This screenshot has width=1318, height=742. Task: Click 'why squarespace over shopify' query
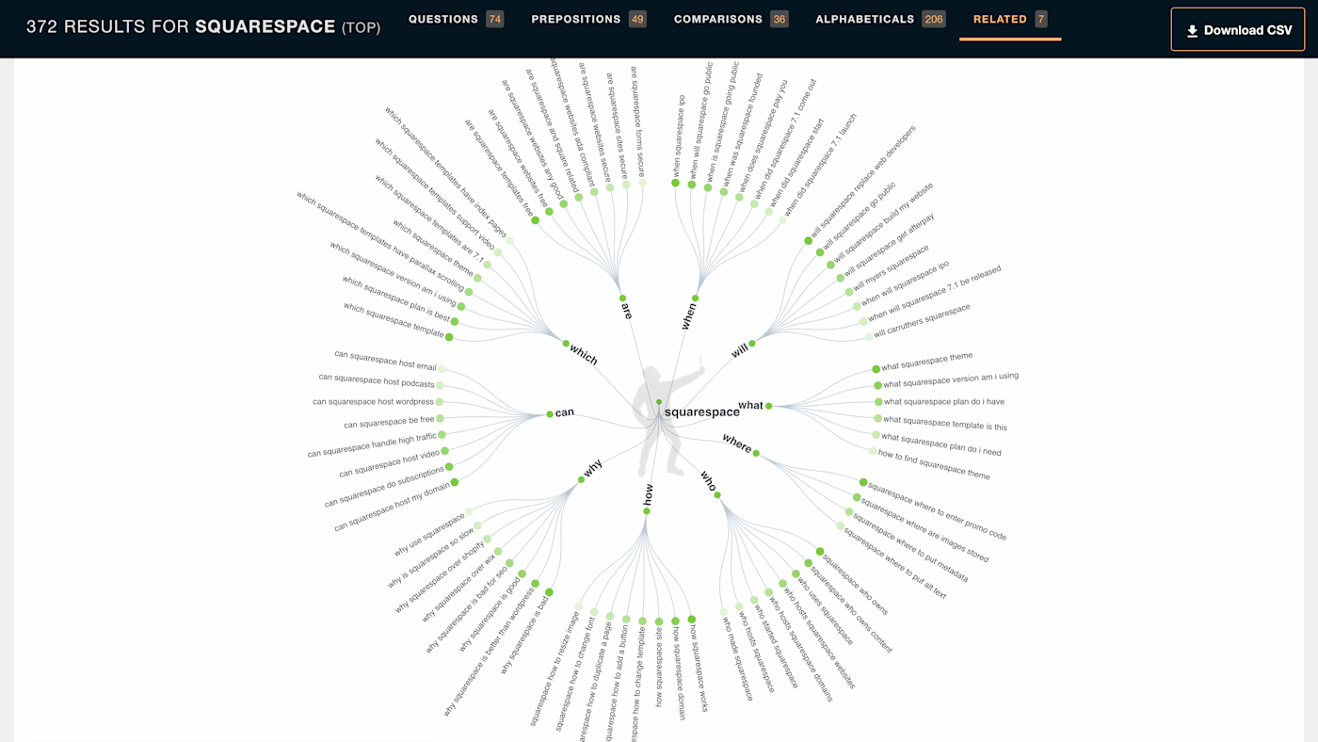440,578
